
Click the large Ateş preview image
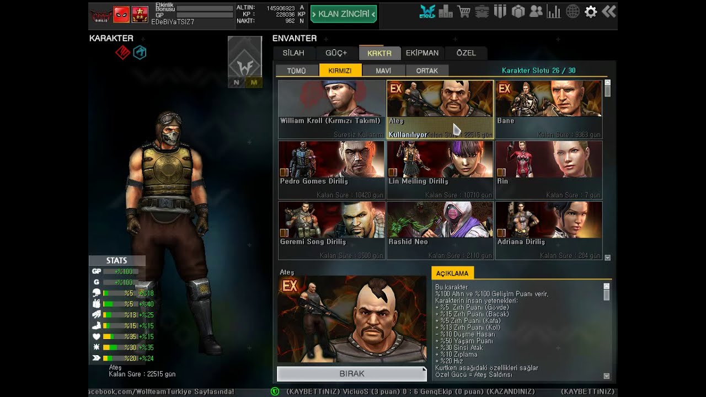[x=352, y=319]
